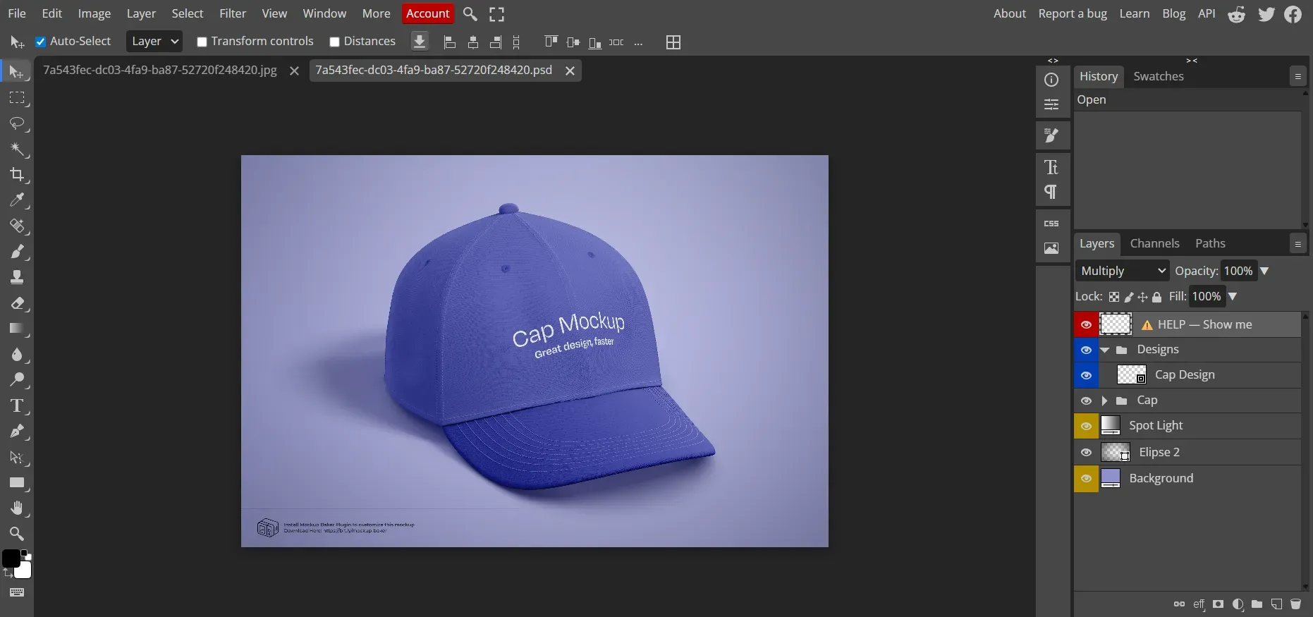
Task: Open the File menu
Action: 17,13
